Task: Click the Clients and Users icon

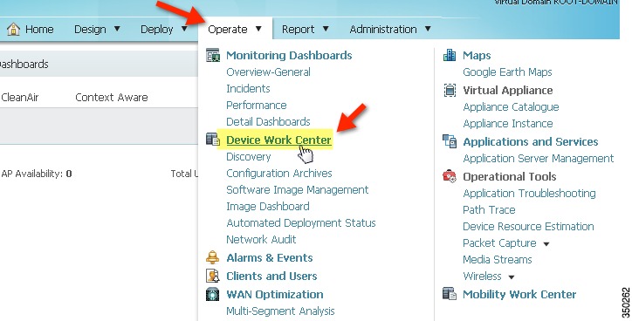Action: coord(212,276)
